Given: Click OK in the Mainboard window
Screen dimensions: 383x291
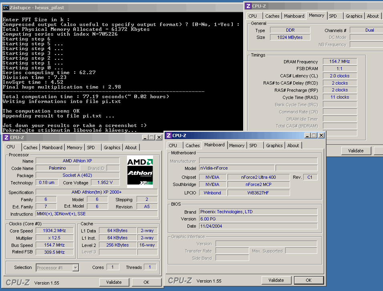Looking at the screenshot, I should [309, 280].
